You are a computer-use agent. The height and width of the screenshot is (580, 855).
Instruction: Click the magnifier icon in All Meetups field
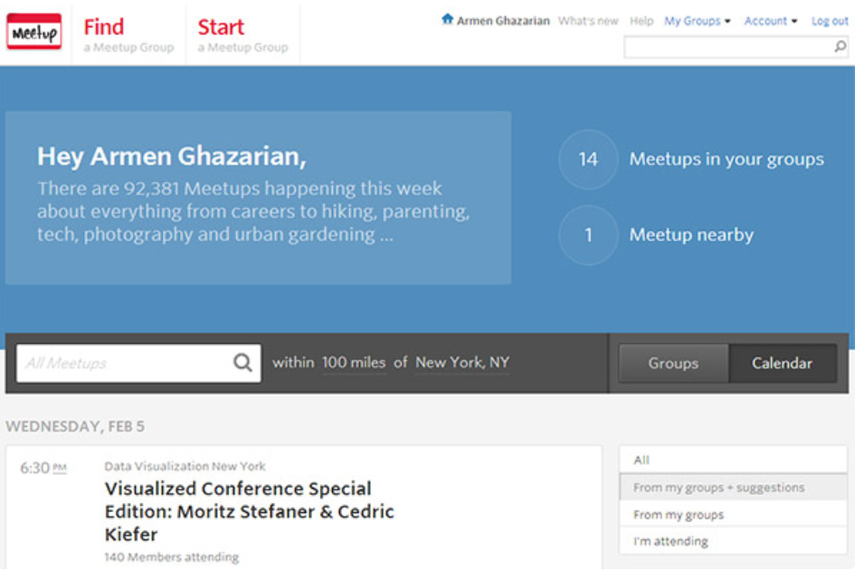[242, 363]
